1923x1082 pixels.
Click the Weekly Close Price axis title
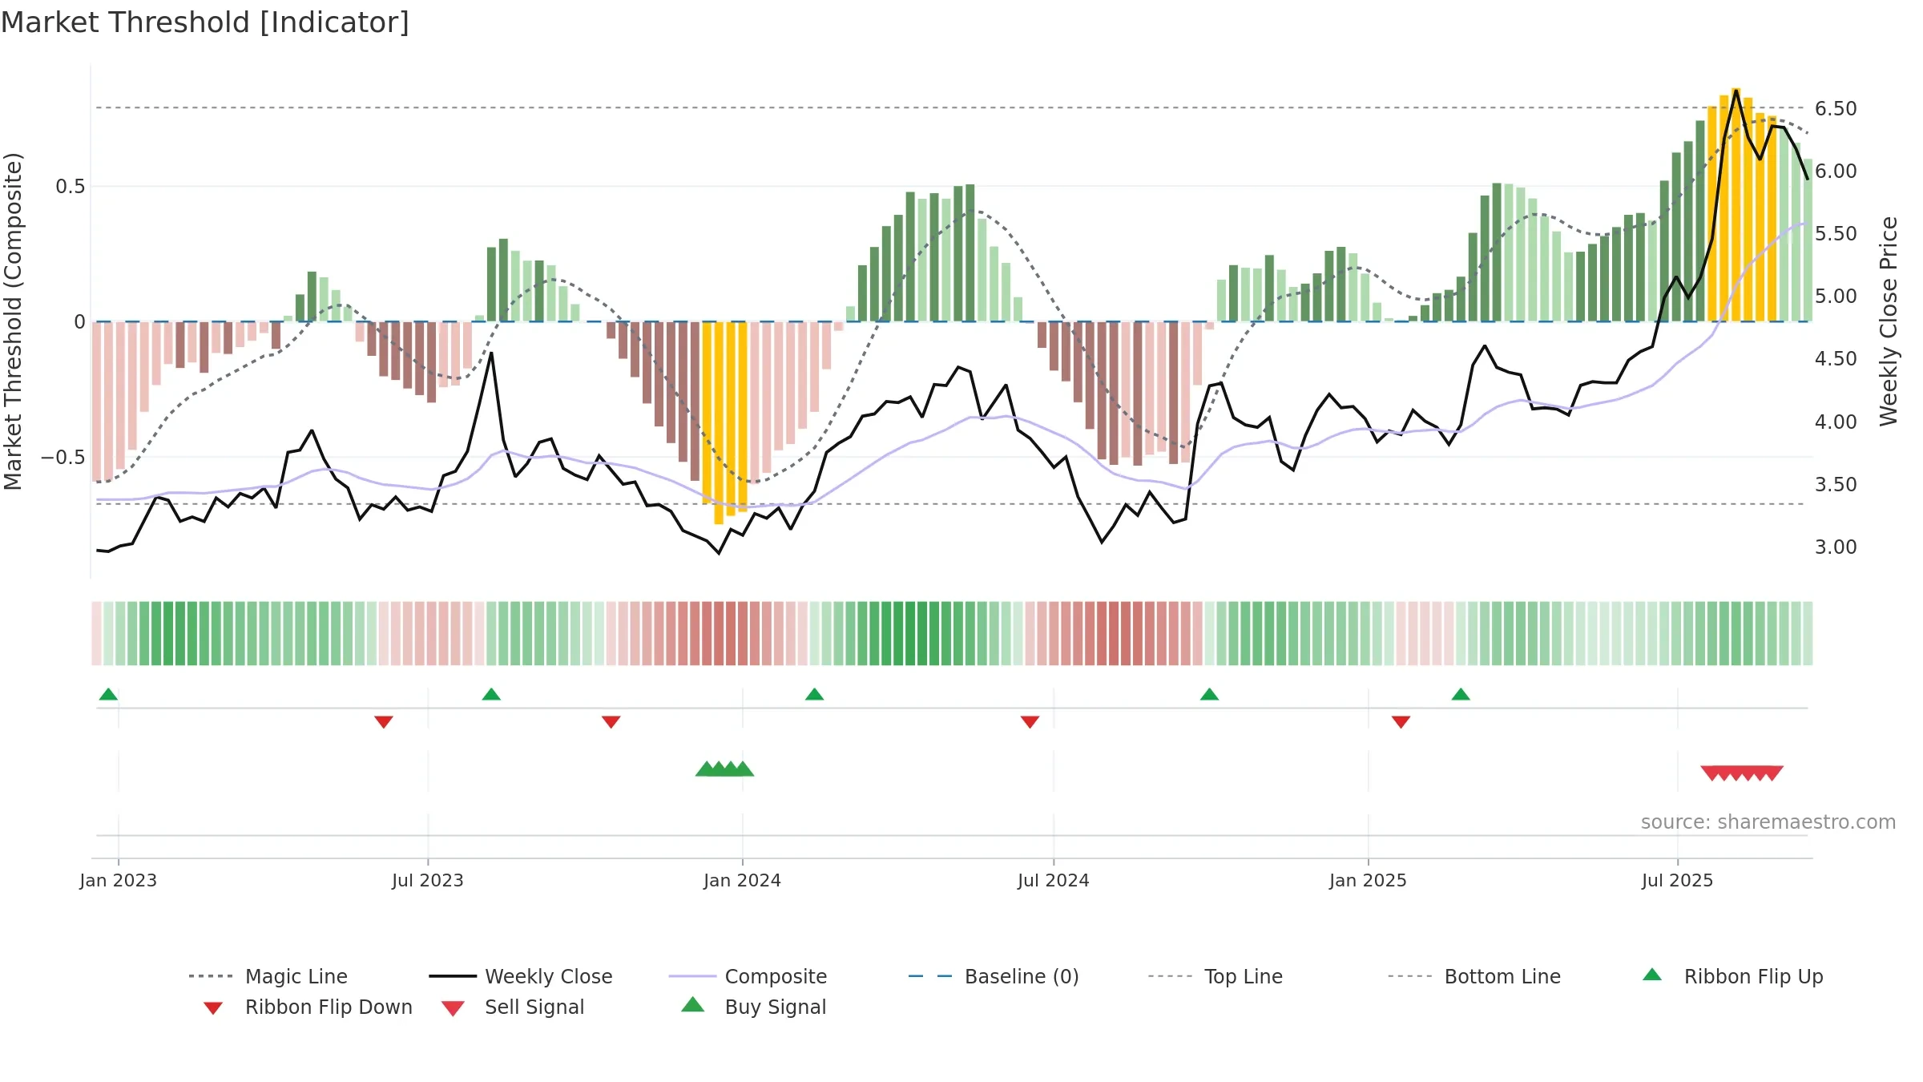coord(1889,321)
